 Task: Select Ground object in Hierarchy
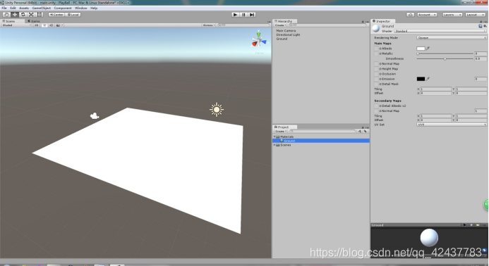282,39
